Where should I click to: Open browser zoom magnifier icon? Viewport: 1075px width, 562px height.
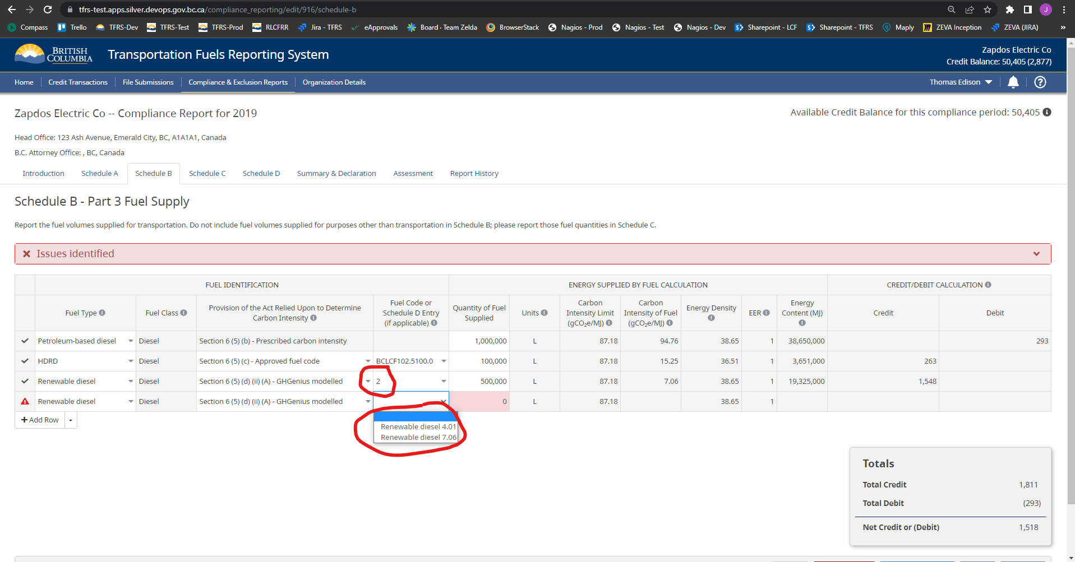click(952, 10)
